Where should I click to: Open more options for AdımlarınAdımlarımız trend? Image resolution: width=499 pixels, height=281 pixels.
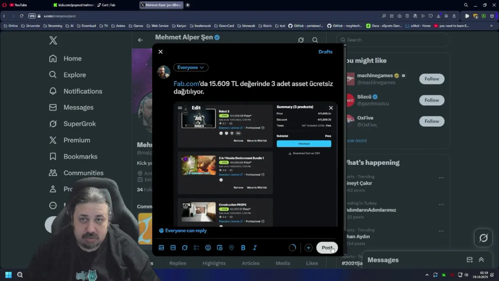coord(441,204)
